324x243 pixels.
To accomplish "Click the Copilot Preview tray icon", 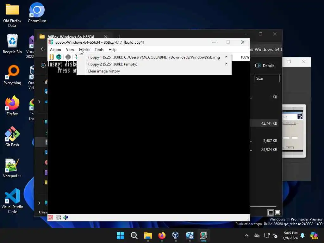I will pos(314,235).
